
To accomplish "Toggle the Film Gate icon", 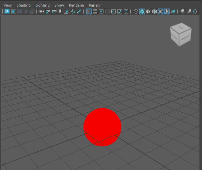I will point(95,11).
